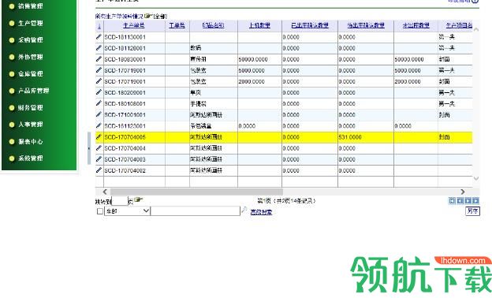Edit row SCD-181130001 with its pencil icon

pyautogui.click(x=99, y=37)
